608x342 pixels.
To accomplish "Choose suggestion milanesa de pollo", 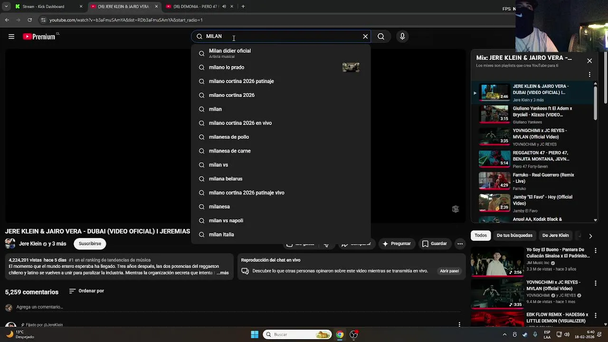I will (x=281, y=137).
